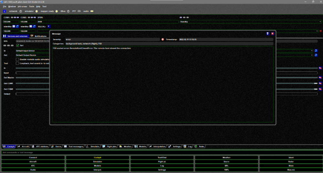
Task: Switch to the Notifications tab
Action: click(39, 36)
